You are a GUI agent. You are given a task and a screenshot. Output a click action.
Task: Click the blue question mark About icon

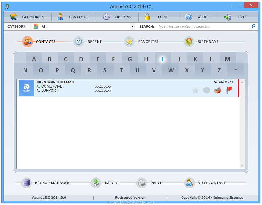coord(189,17)
